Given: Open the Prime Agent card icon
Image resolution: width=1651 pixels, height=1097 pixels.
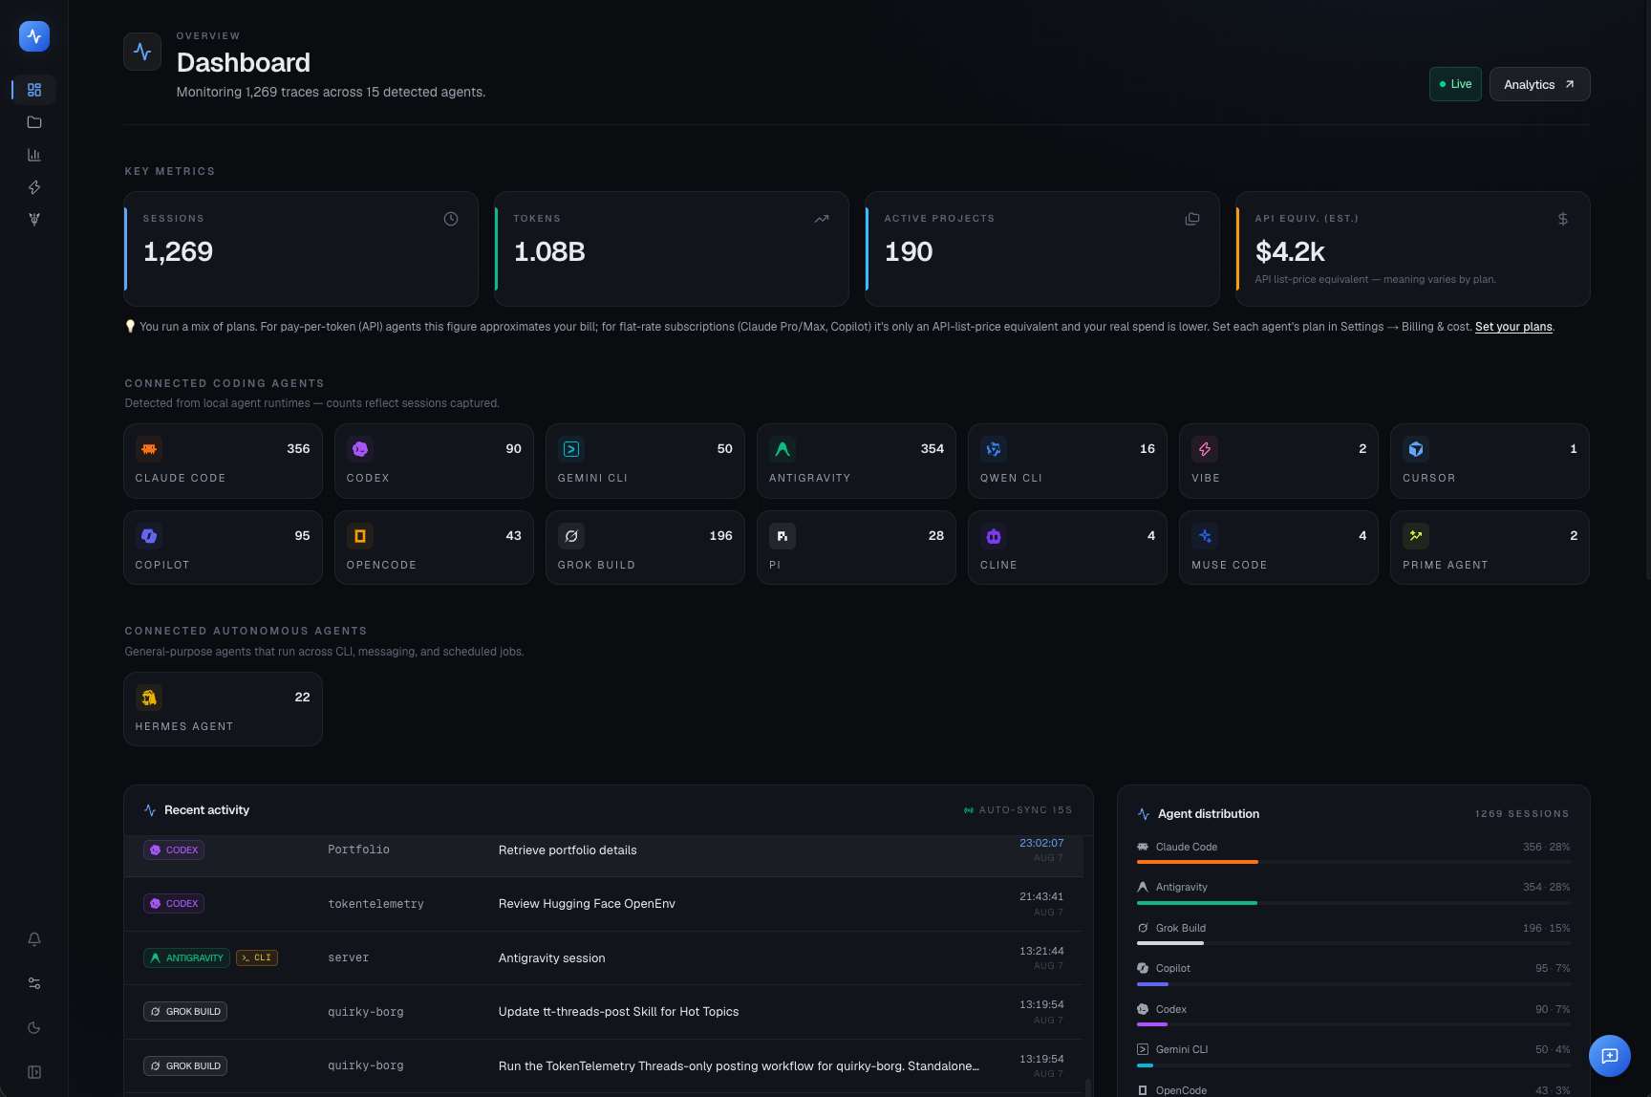Looking at the screenshot, I should [1416, 536].
